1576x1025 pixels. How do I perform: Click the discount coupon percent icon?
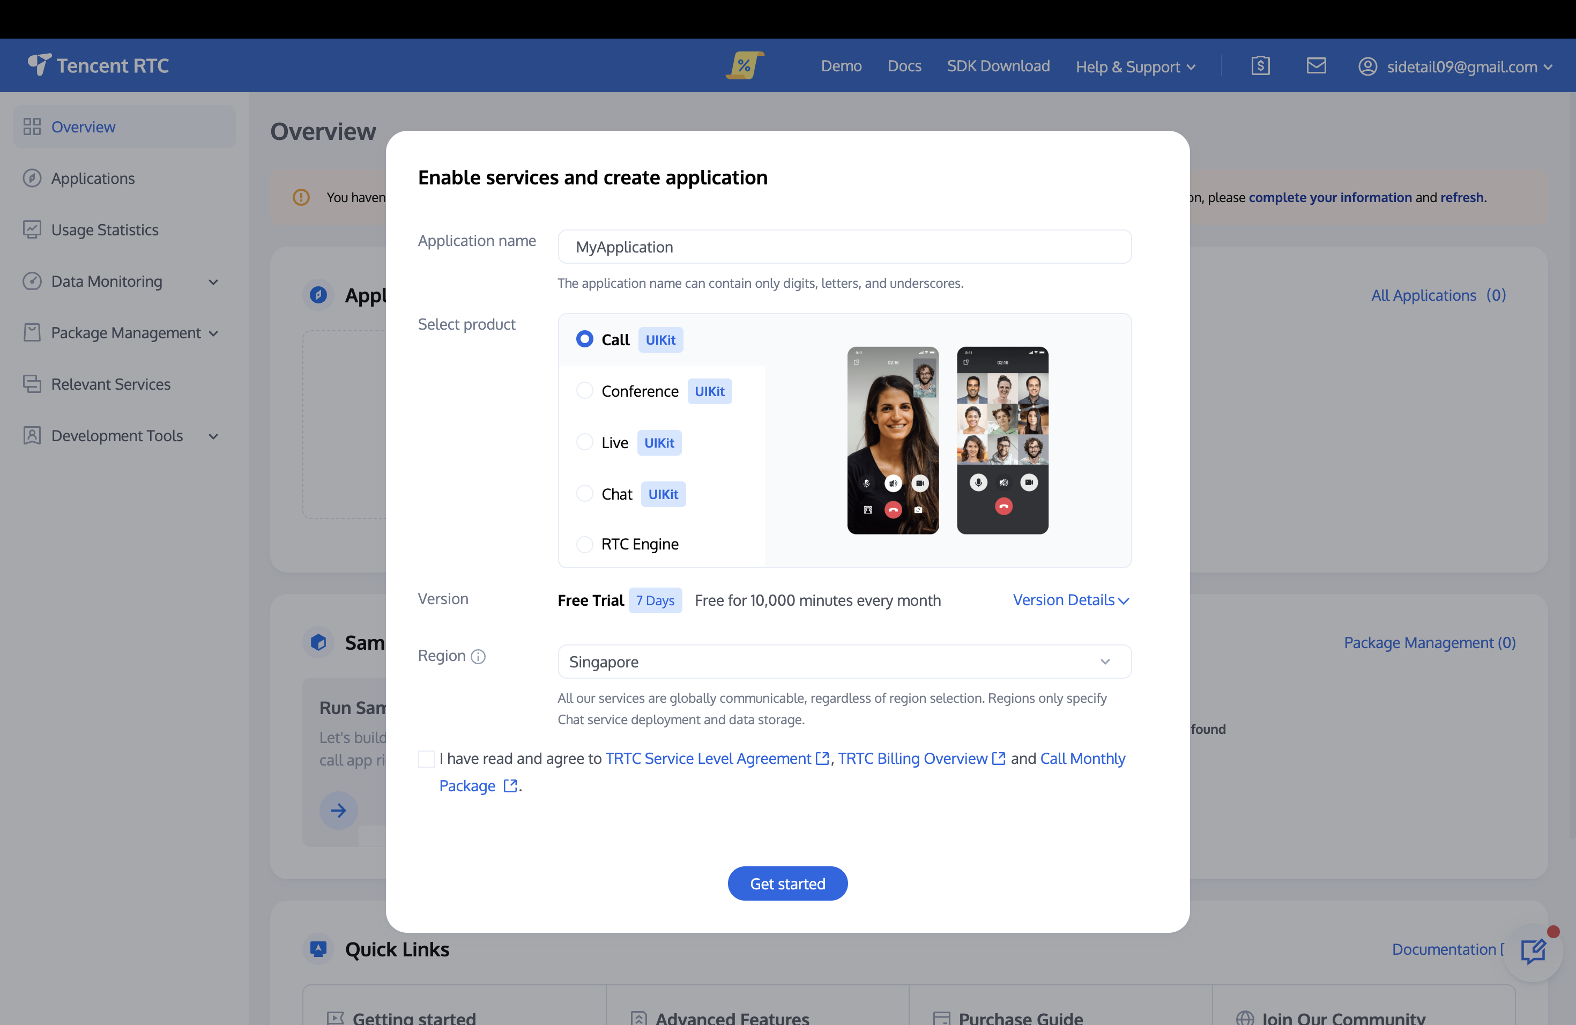click(x=744, y=65)
